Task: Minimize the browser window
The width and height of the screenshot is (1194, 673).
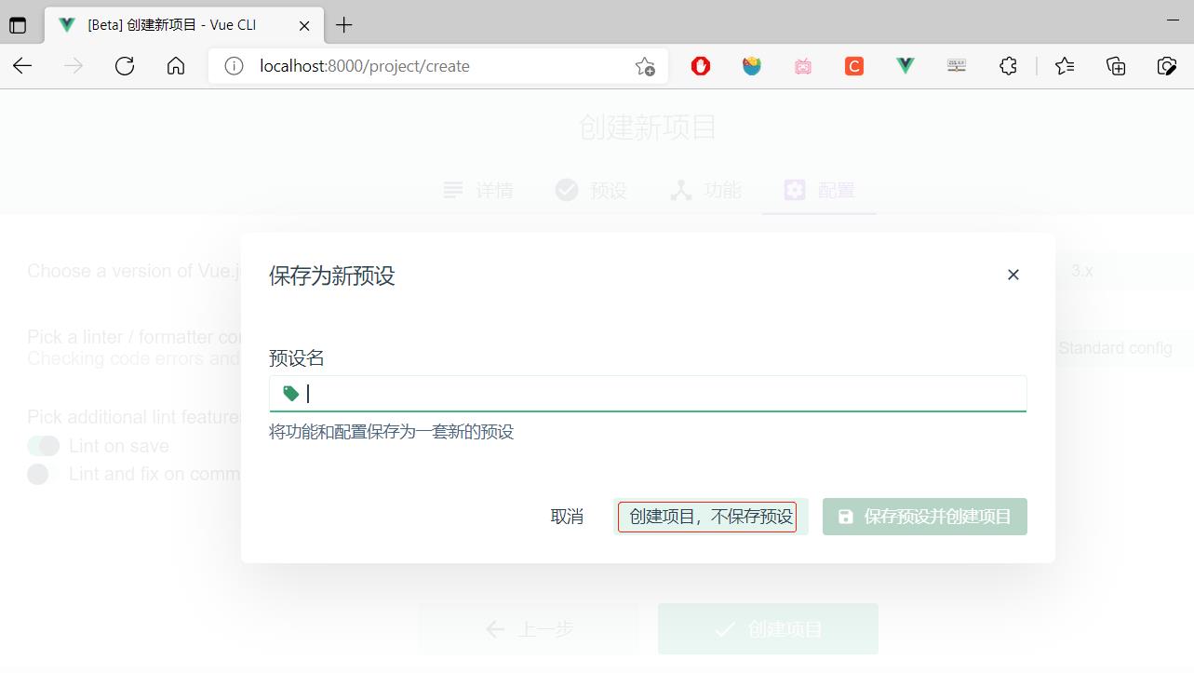Action: [1173, 20]
